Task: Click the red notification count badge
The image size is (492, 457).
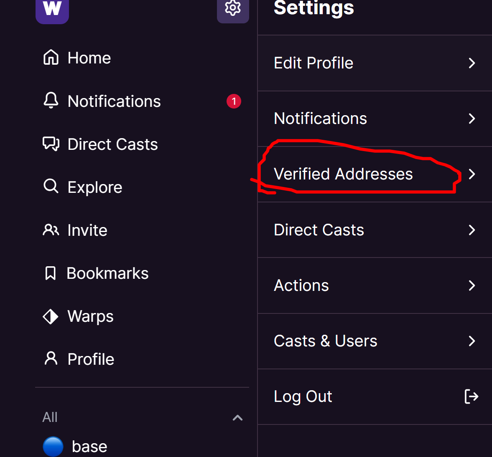Action: [x=234, y=101]
